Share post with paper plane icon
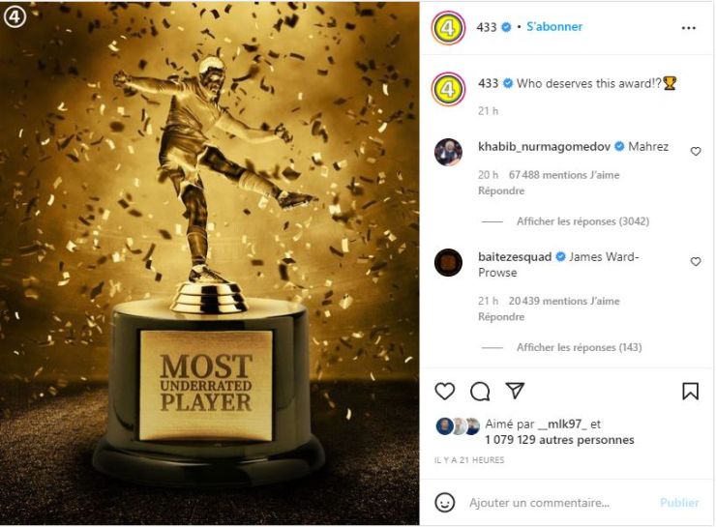The height and width of the screenshot is (527, 716). [x=515, y=391]
